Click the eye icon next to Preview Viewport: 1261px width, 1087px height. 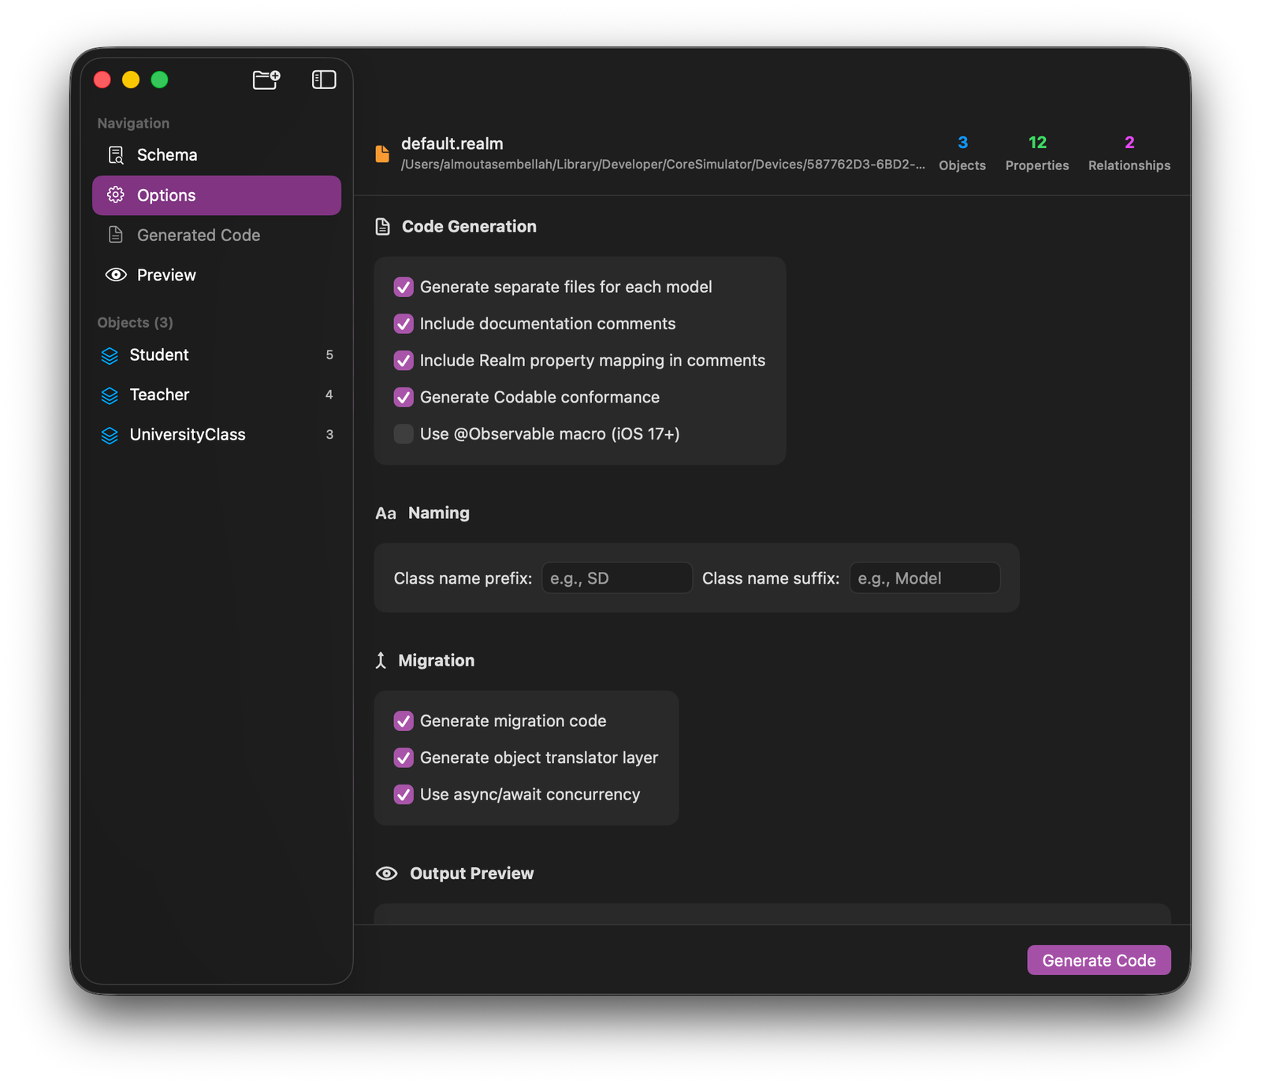(x=115, y=275)
